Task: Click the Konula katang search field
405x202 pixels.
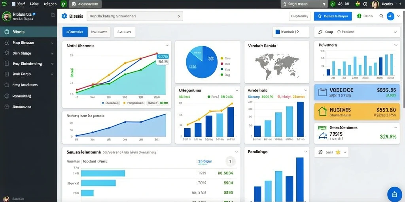Action: point(135,16)
